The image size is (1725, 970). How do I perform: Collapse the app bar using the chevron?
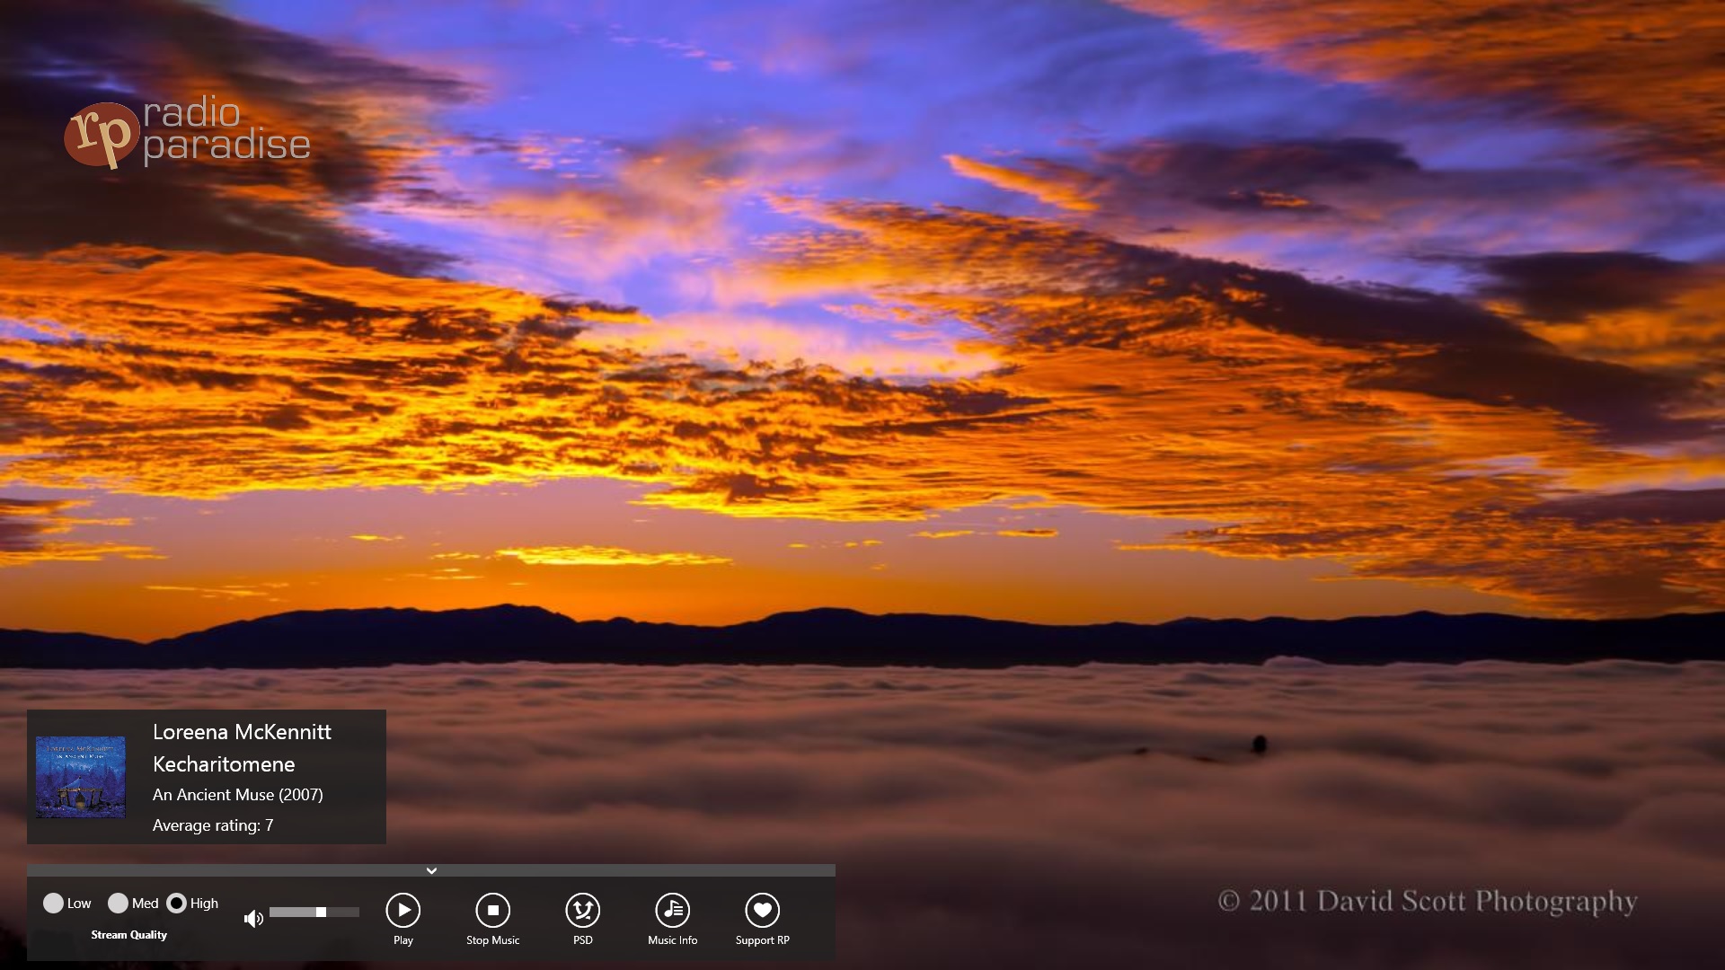point(430,869)
